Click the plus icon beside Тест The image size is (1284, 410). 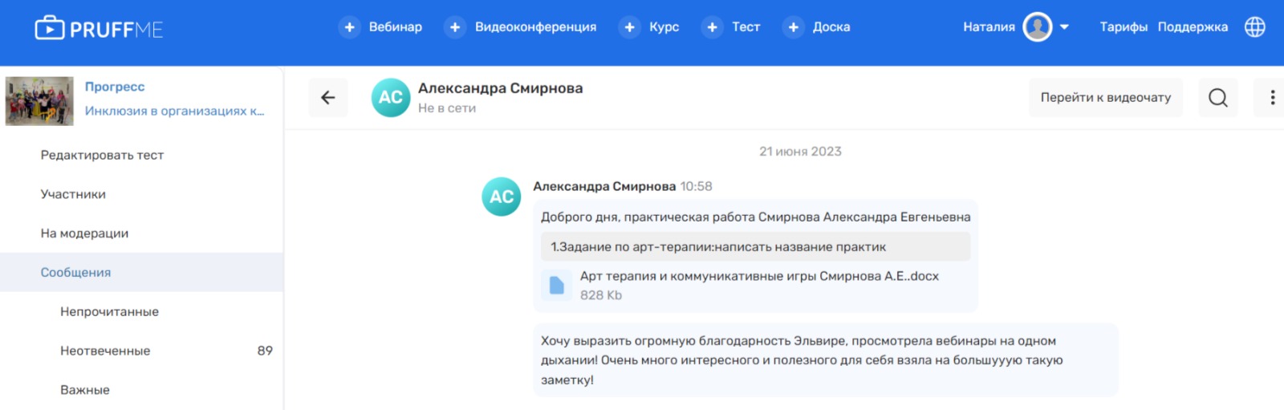712,27
